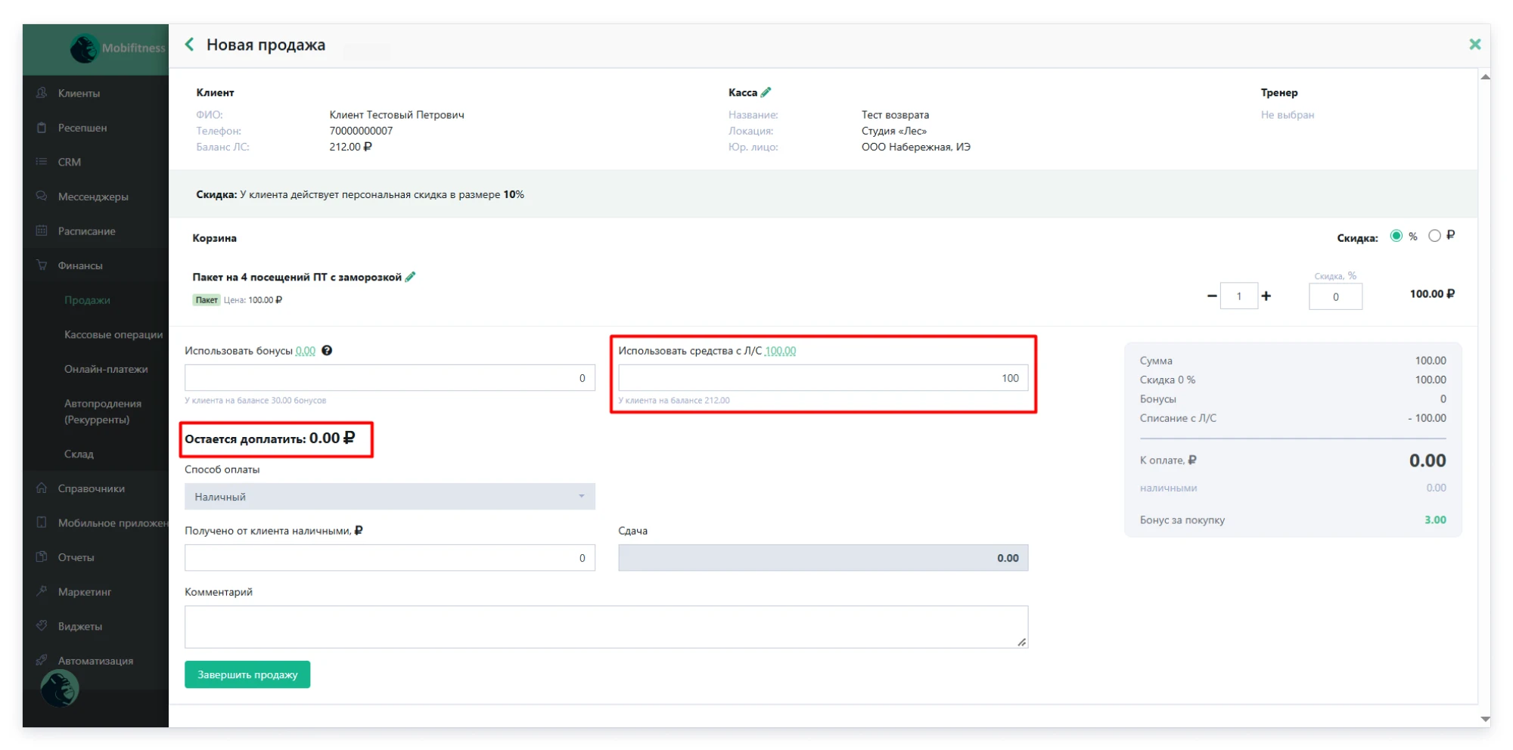This screenshot has height=750, width=1513.
Task: Click the Автоматизация rocket icon
Action: 42,660
